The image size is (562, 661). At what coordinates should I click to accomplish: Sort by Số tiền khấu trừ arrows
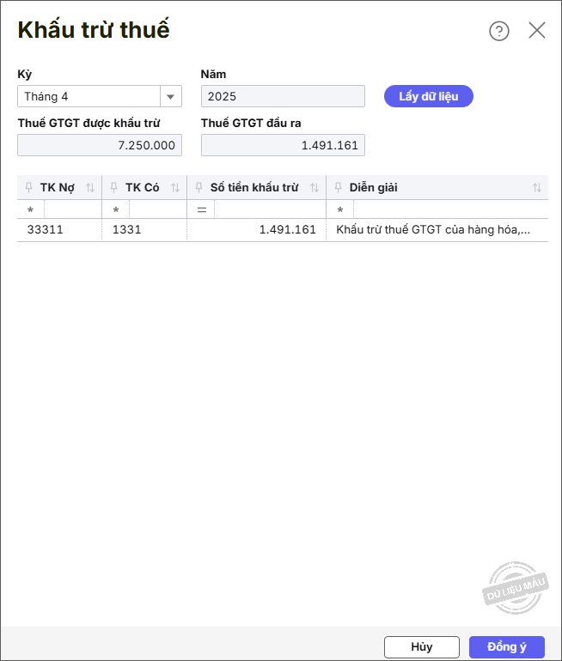tap(315, 188)
